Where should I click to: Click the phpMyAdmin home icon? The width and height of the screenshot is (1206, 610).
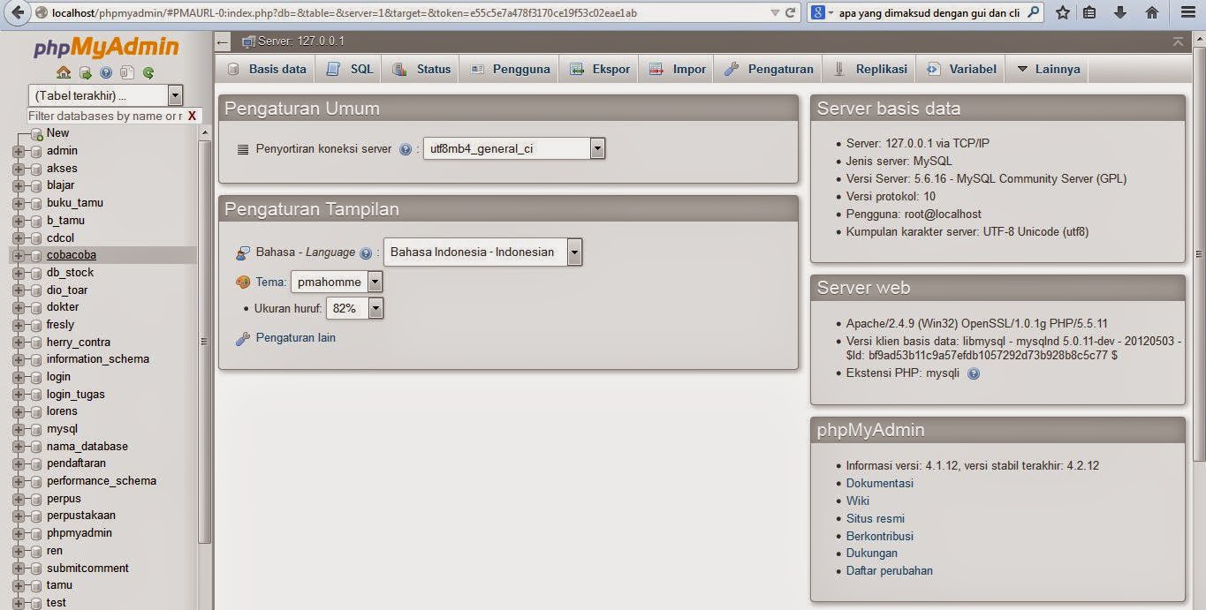pyautogui.click(x=64, y=73)
